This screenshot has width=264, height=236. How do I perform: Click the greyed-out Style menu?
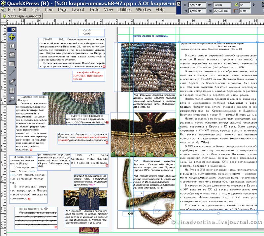36,10
